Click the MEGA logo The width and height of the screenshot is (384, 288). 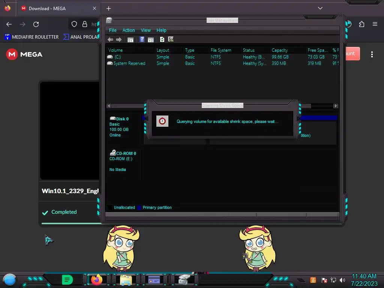pos(24,54)
